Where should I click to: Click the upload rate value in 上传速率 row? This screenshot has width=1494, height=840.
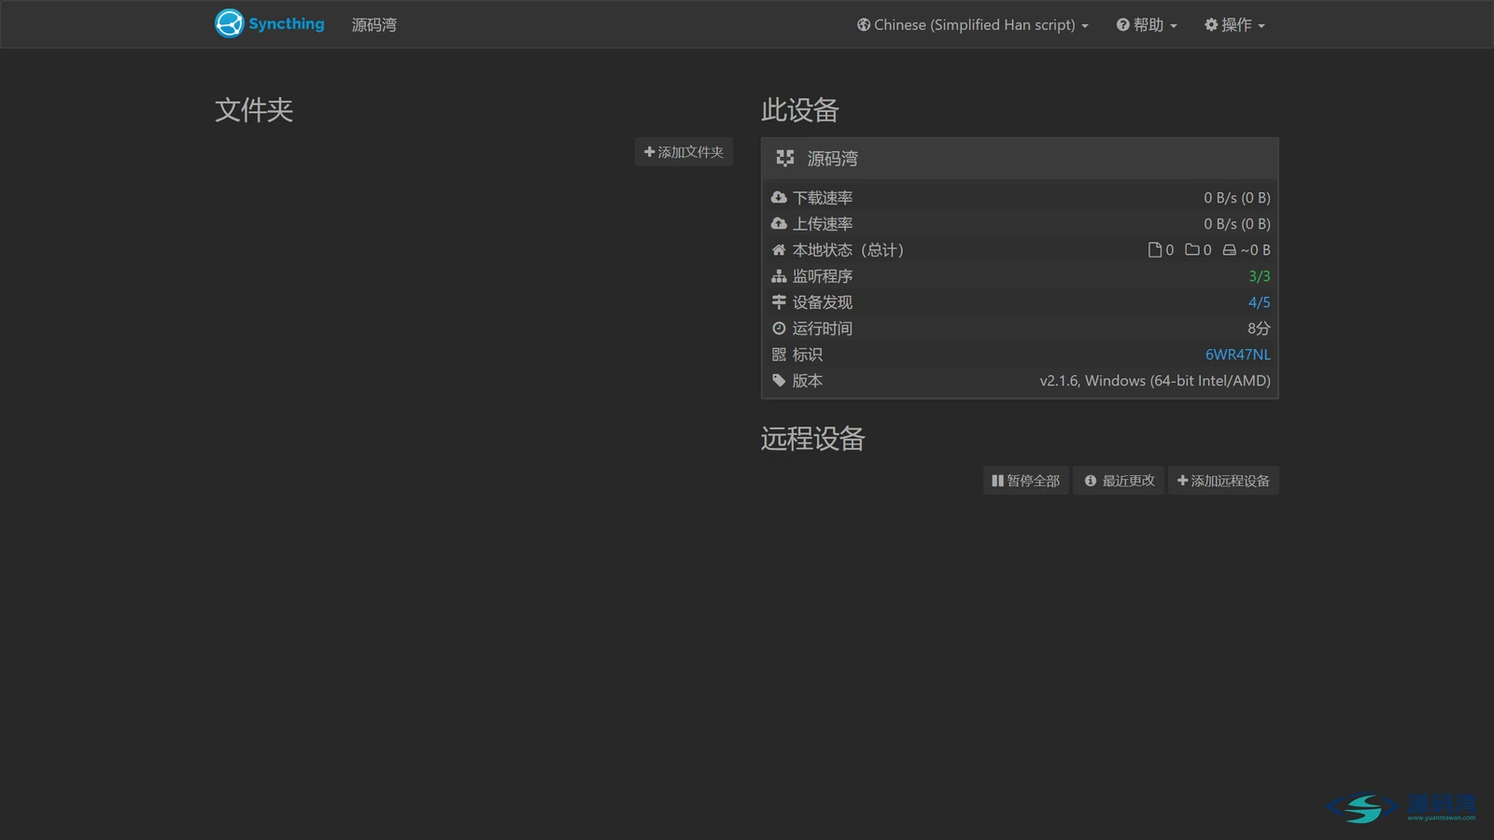click(1236, 224)
